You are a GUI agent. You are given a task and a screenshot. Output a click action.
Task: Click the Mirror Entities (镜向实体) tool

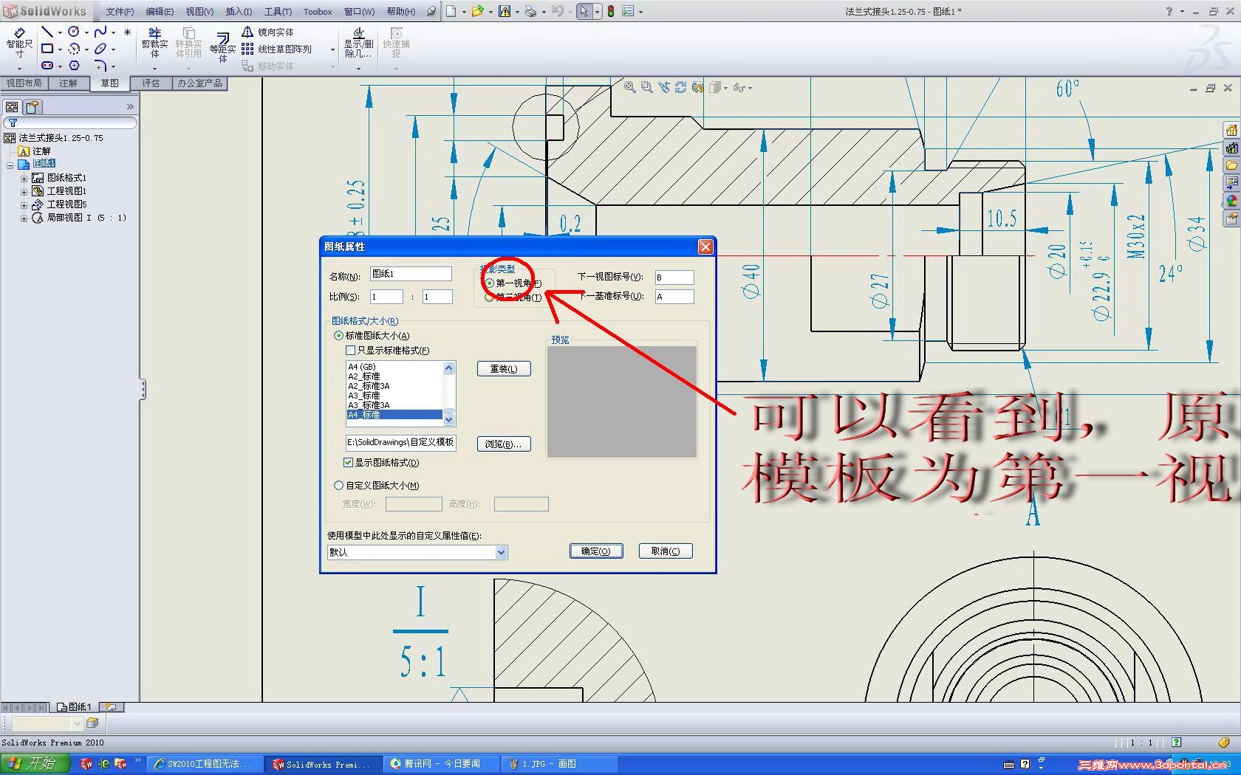pos(268,32)
